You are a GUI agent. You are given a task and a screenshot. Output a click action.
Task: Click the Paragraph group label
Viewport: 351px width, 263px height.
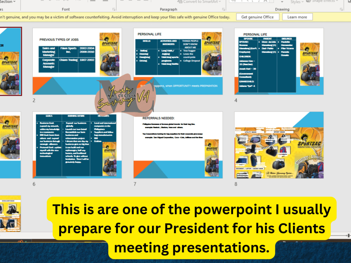(168, 9)
